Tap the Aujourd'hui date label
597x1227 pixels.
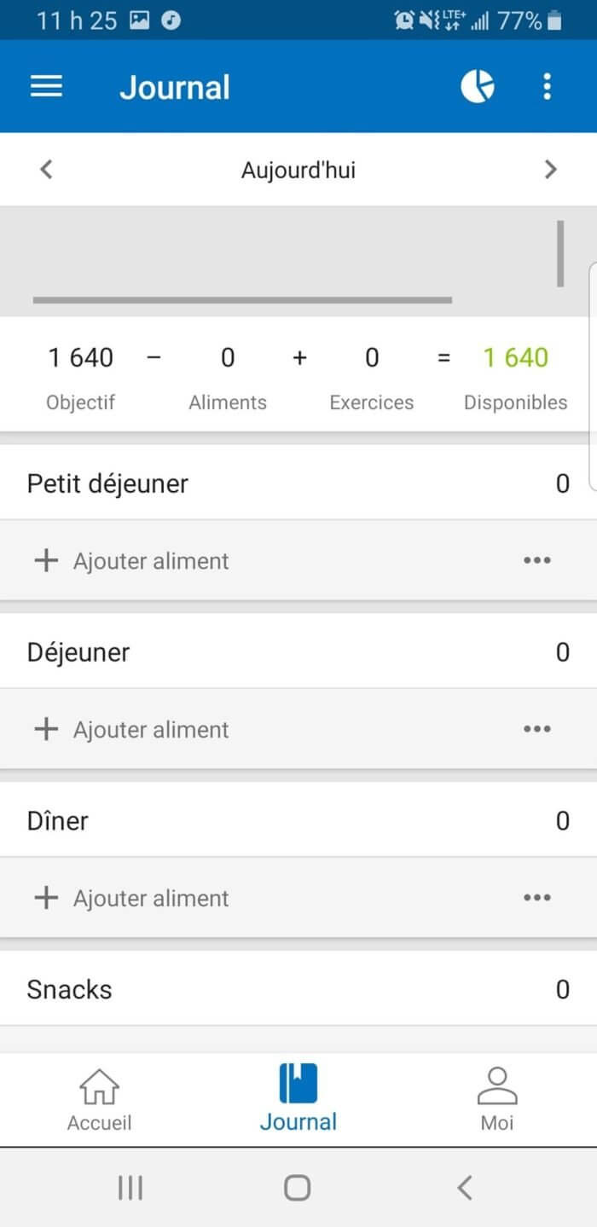coord(298,171)
